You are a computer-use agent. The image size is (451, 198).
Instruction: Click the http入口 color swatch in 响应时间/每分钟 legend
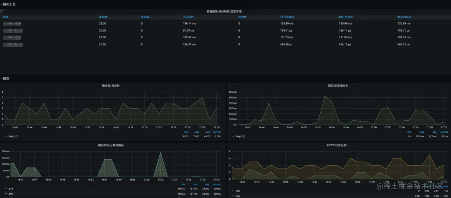[233, 137]
